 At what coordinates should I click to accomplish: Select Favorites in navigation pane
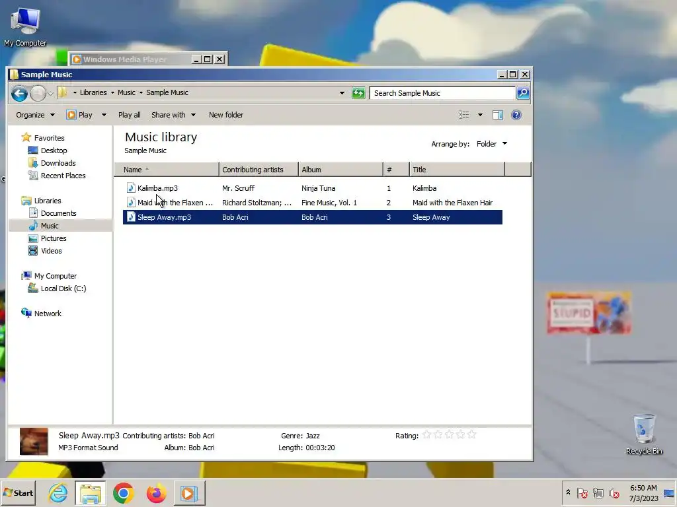click(49, 138)
